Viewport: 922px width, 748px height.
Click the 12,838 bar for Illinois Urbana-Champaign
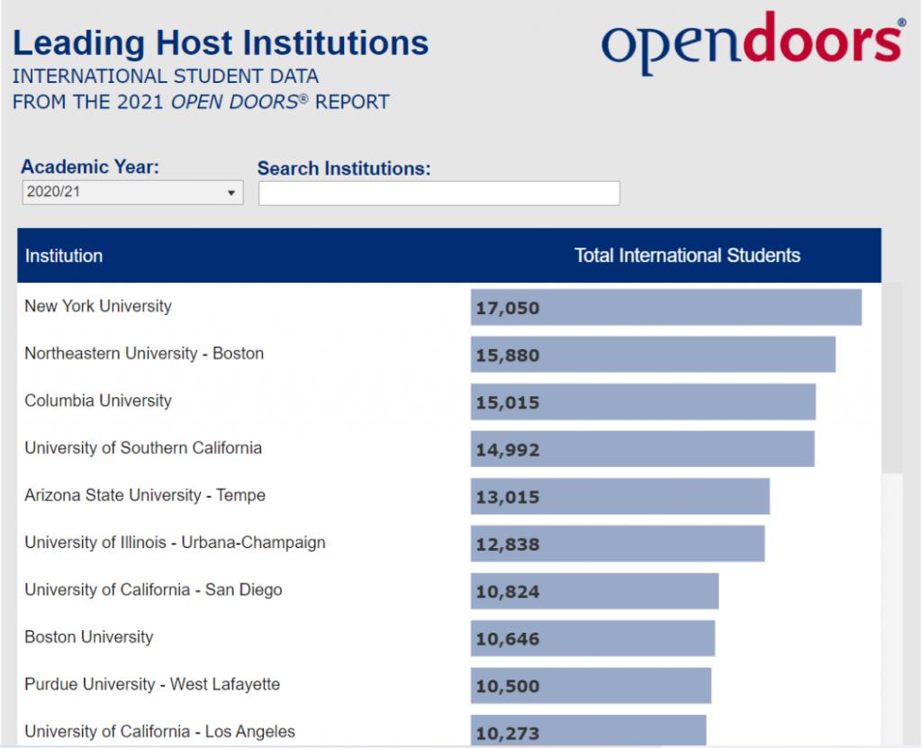[x=618, y=544]
